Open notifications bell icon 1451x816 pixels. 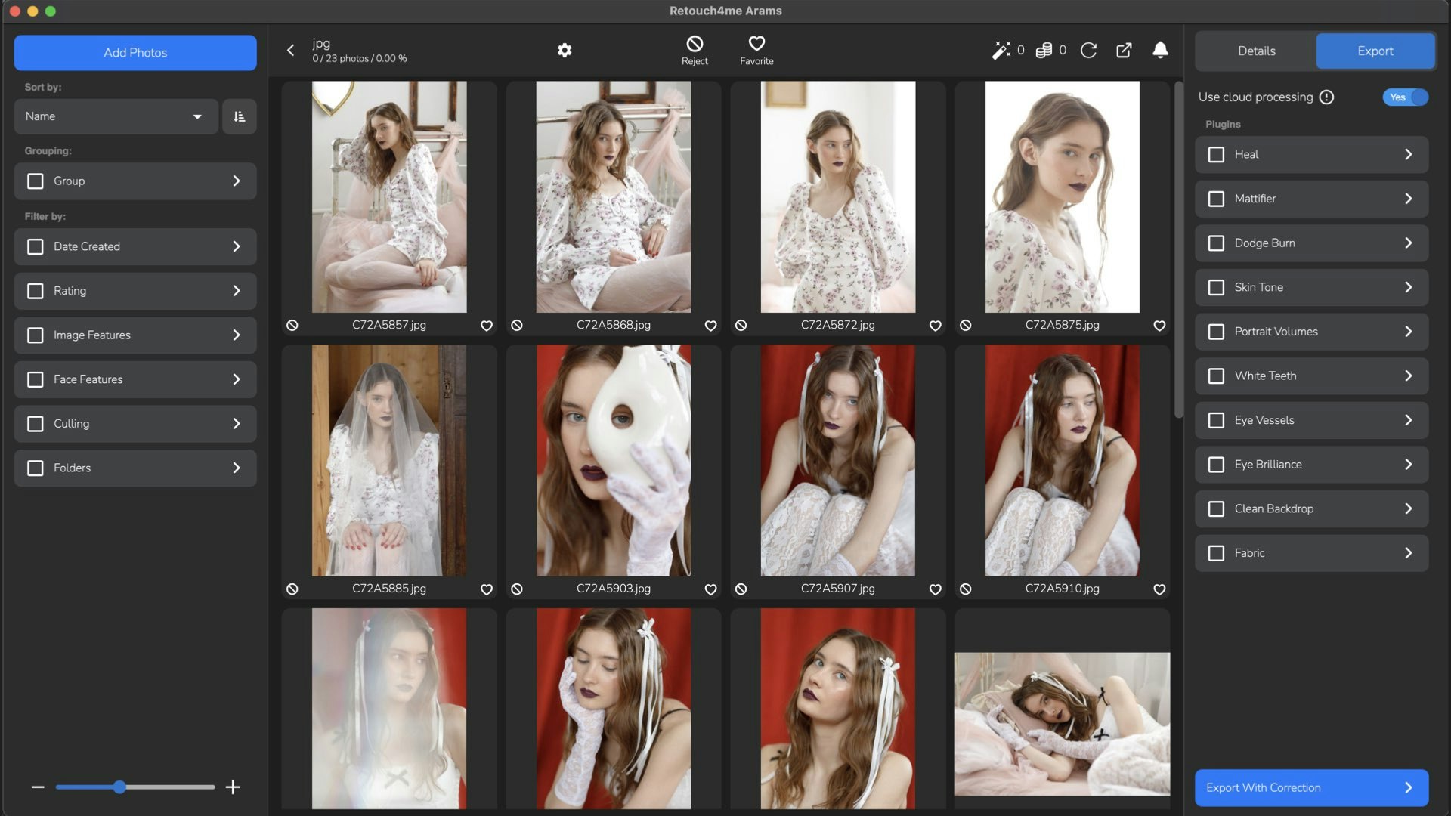tap(1160, 51)
